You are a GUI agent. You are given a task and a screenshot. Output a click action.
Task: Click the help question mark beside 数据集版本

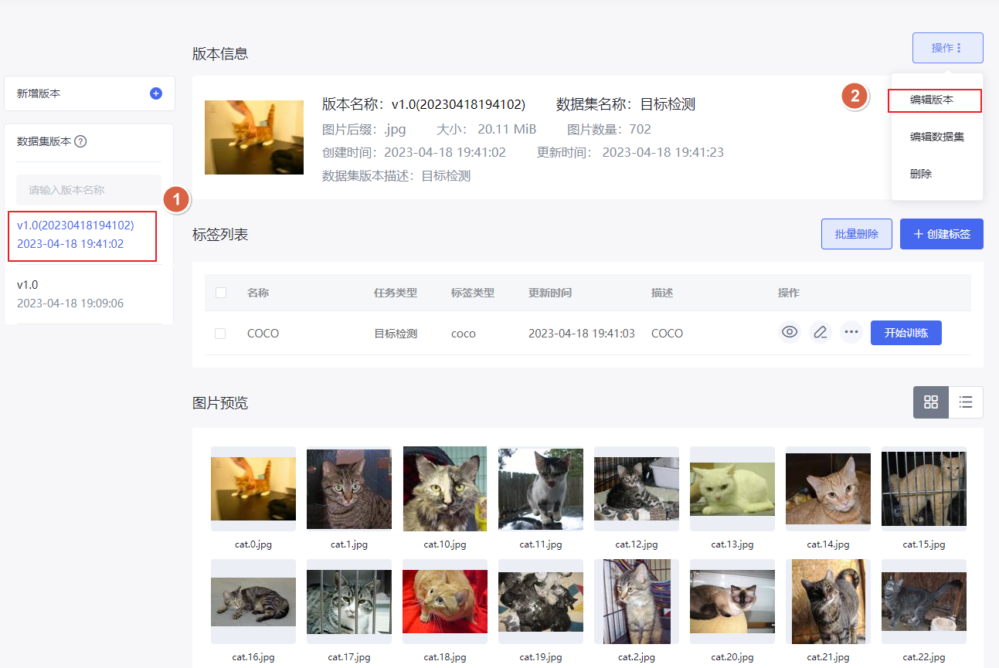tap(80, 141)
